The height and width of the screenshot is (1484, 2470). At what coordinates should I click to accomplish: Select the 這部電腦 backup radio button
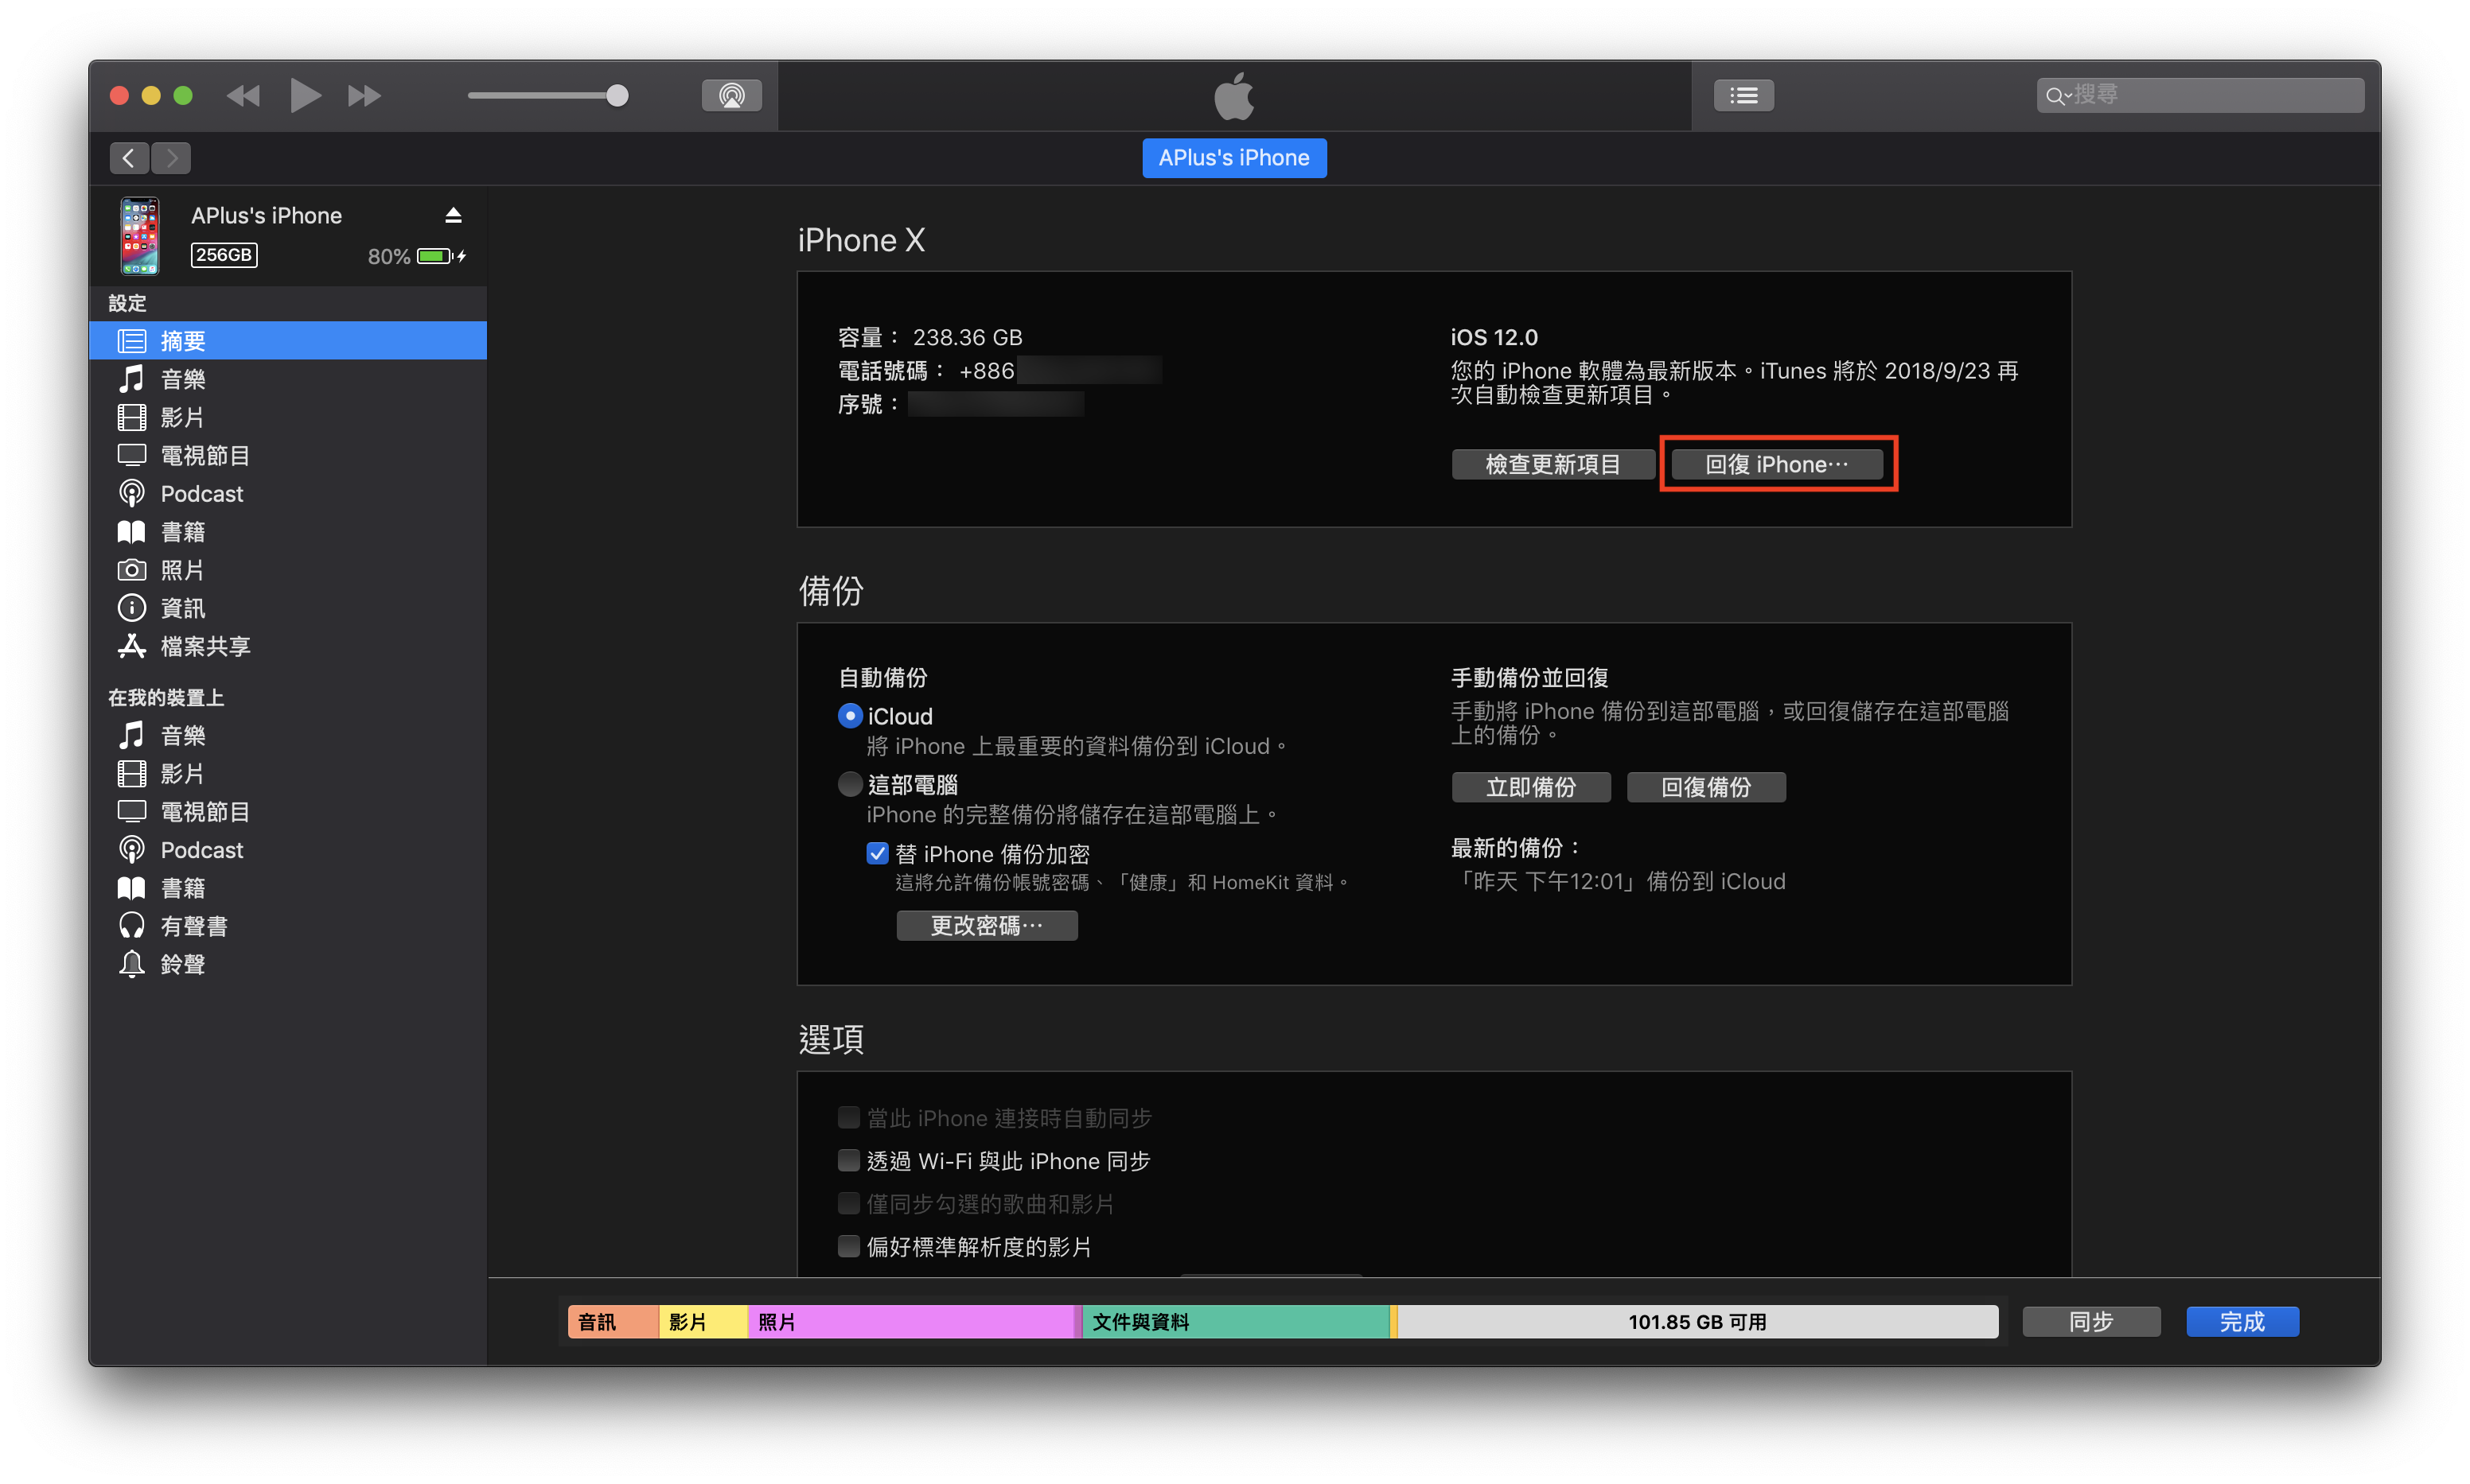point(849,784)
